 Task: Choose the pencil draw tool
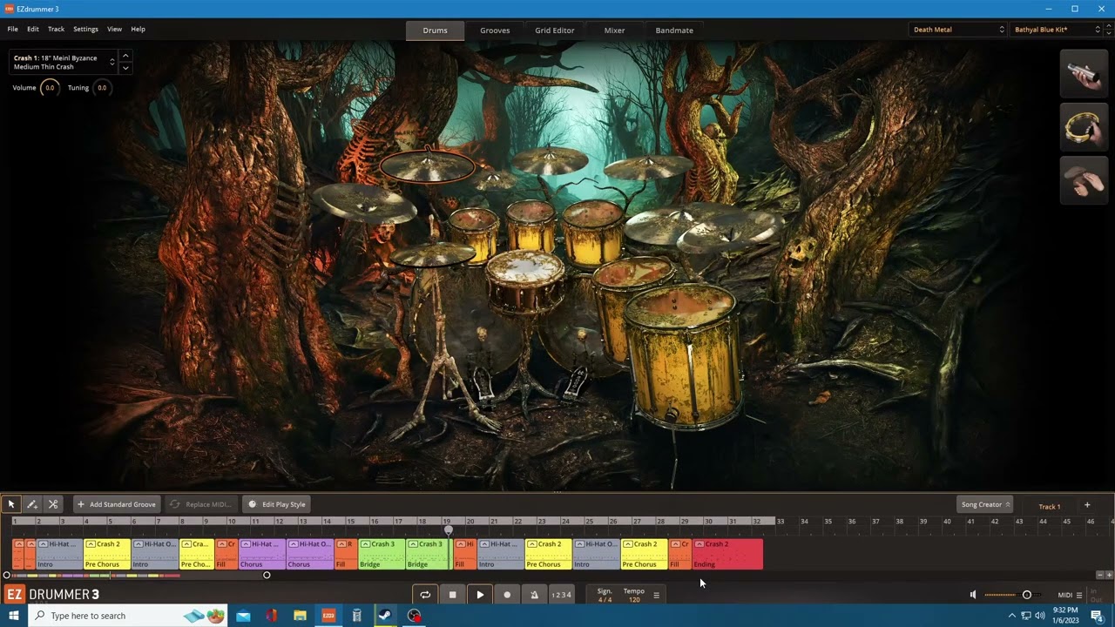(x=32, y=504)
